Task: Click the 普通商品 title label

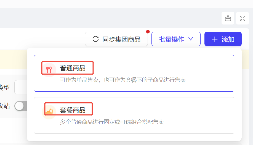Action: coord(73,68)
